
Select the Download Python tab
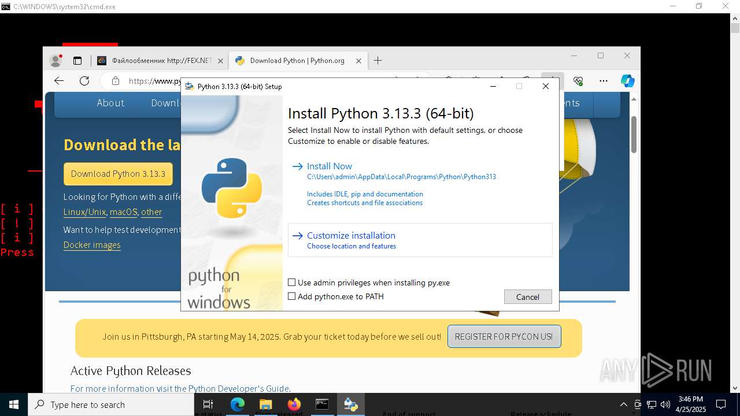click(x=298, y=60)
